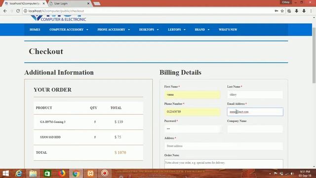Click the second download arrow extension icon
The height and width of the screenshot is (178, 316).
(x=304, y=11)
